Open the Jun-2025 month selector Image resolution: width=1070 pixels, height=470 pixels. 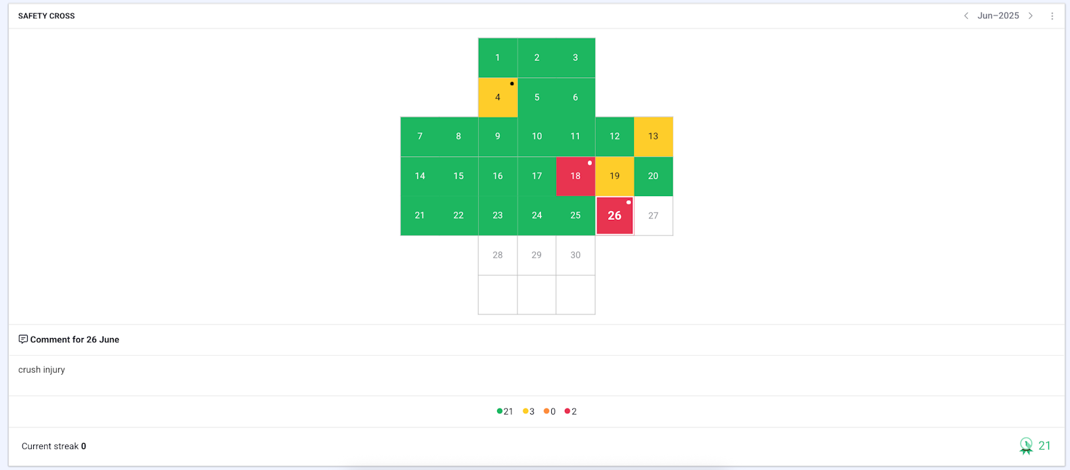pos(998,16)
